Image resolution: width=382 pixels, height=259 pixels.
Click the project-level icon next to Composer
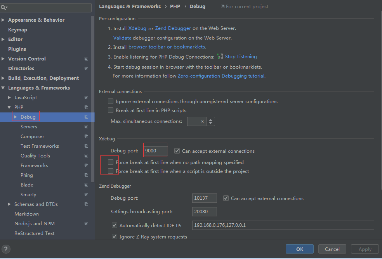click(86, 136)
